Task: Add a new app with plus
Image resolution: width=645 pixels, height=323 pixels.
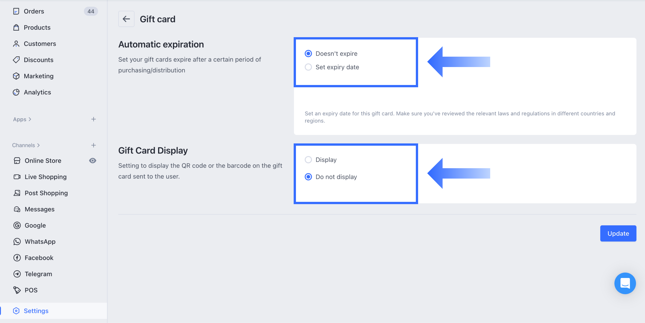Action: click(94, 119)
